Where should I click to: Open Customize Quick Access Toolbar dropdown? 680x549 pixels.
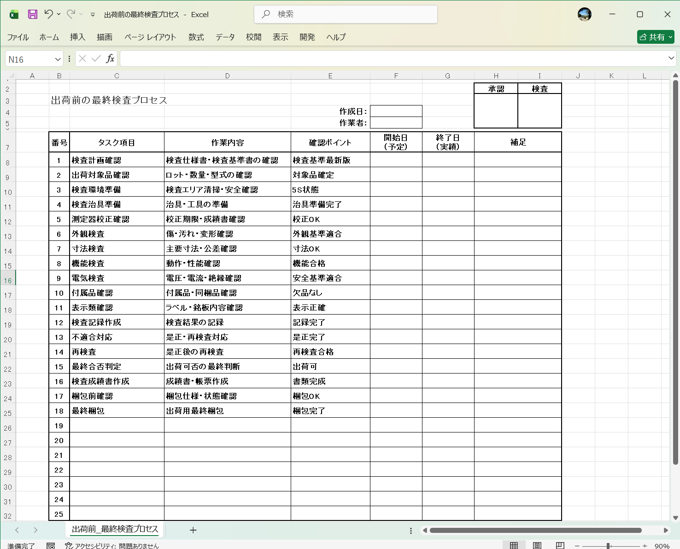[x=93, y=15]
